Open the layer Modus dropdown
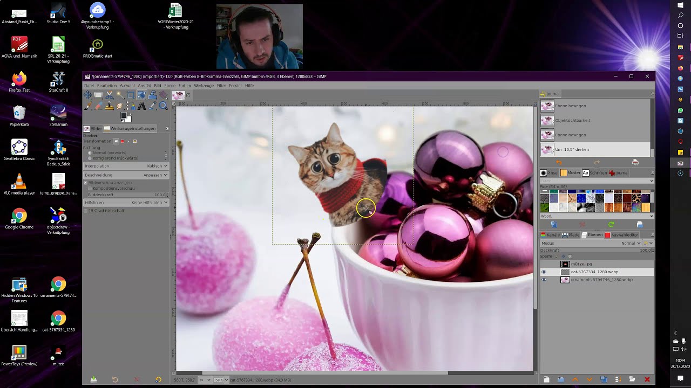Image resolution: width=691 pixels, height=388 pixels. pos(591,244)
